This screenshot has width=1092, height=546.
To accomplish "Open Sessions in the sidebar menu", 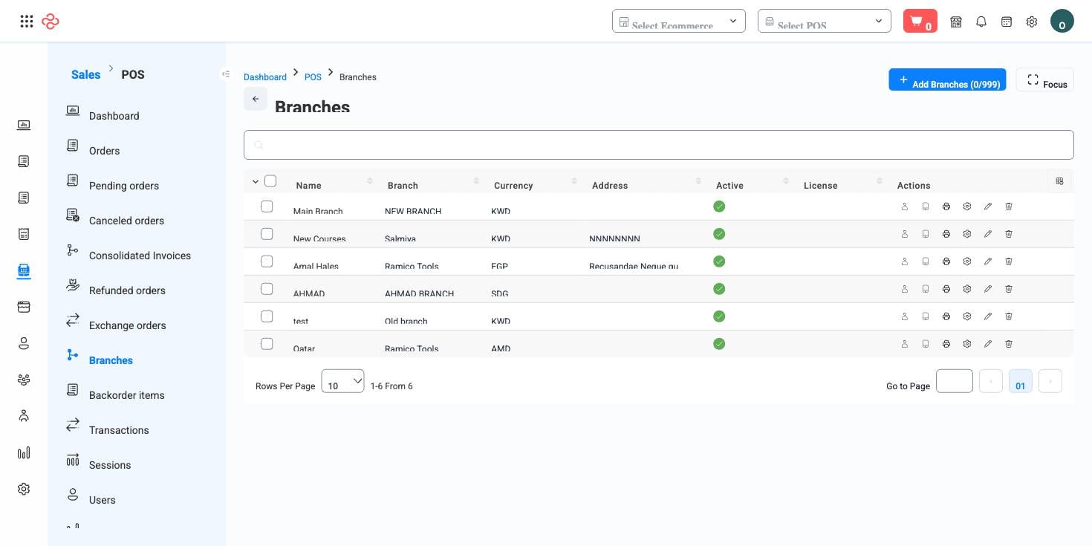I will point(110,465).
